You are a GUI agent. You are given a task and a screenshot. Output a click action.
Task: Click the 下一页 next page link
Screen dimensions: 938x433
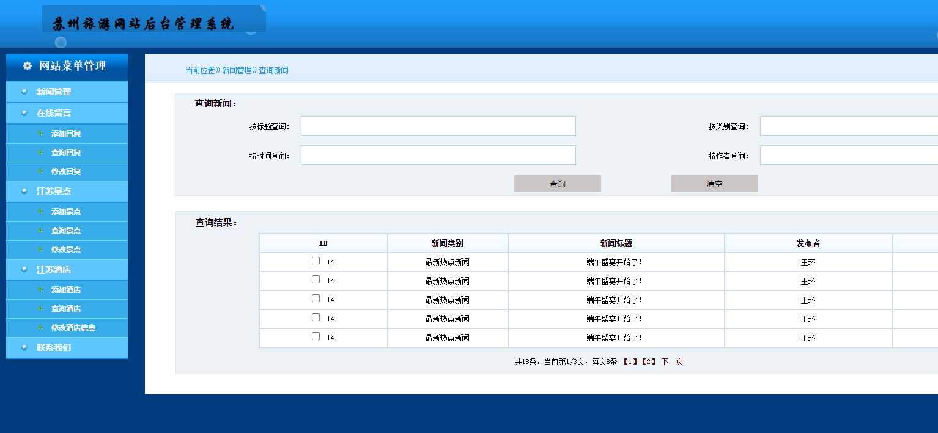pyautogui.click(x=673, y=362)
